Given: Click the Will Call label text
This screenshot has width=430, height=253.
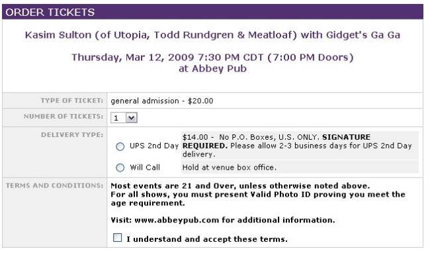Looking at the screenshot, I should tap(145, 168).
